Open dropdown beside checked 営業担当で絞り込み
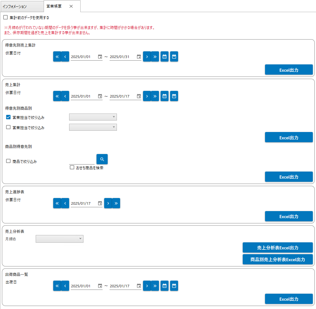Image resolution: width=316 pixels, height=309 pixels. (93, 117)
